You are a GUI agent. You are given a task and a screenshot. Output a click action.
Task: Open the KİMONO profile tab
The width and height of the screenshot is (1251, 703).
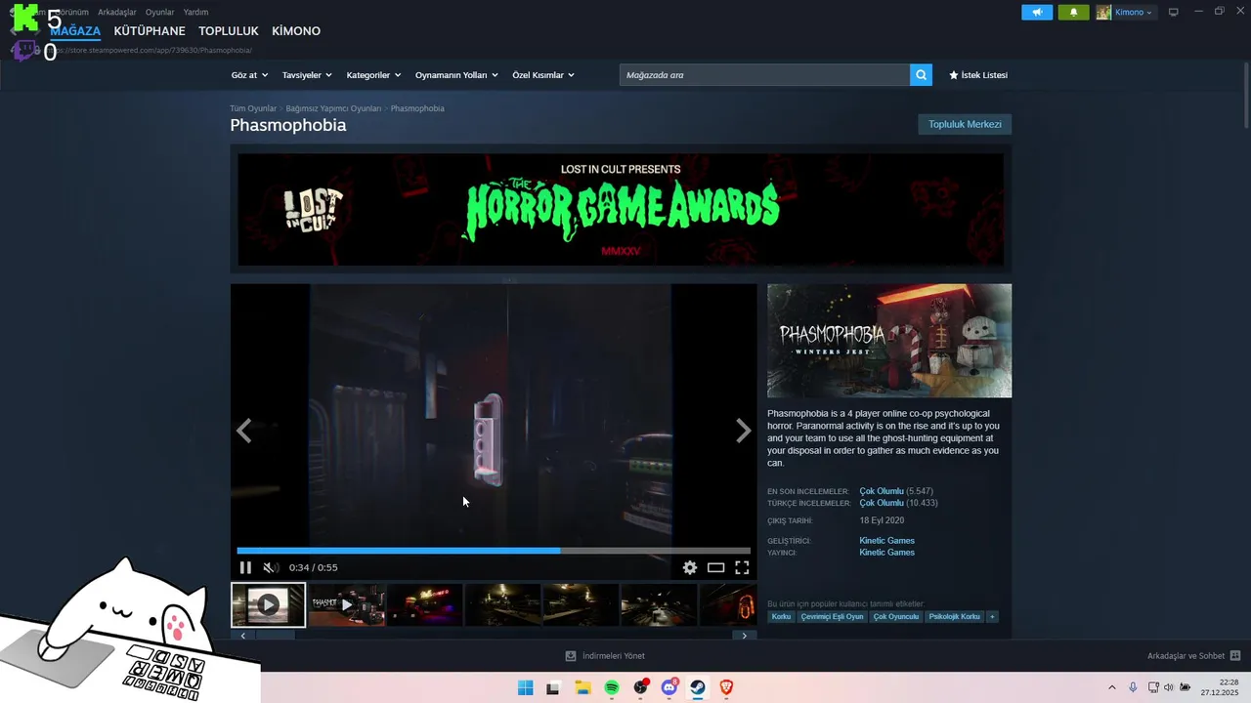pos(296,31)
